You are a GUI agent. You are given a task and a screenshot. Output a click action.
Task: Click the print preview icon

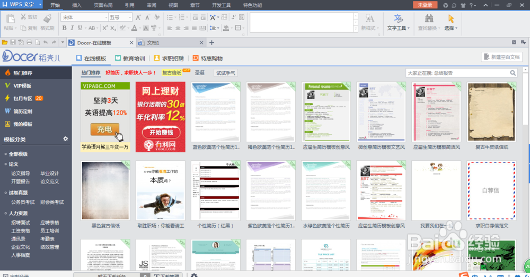tap(37, 42)
